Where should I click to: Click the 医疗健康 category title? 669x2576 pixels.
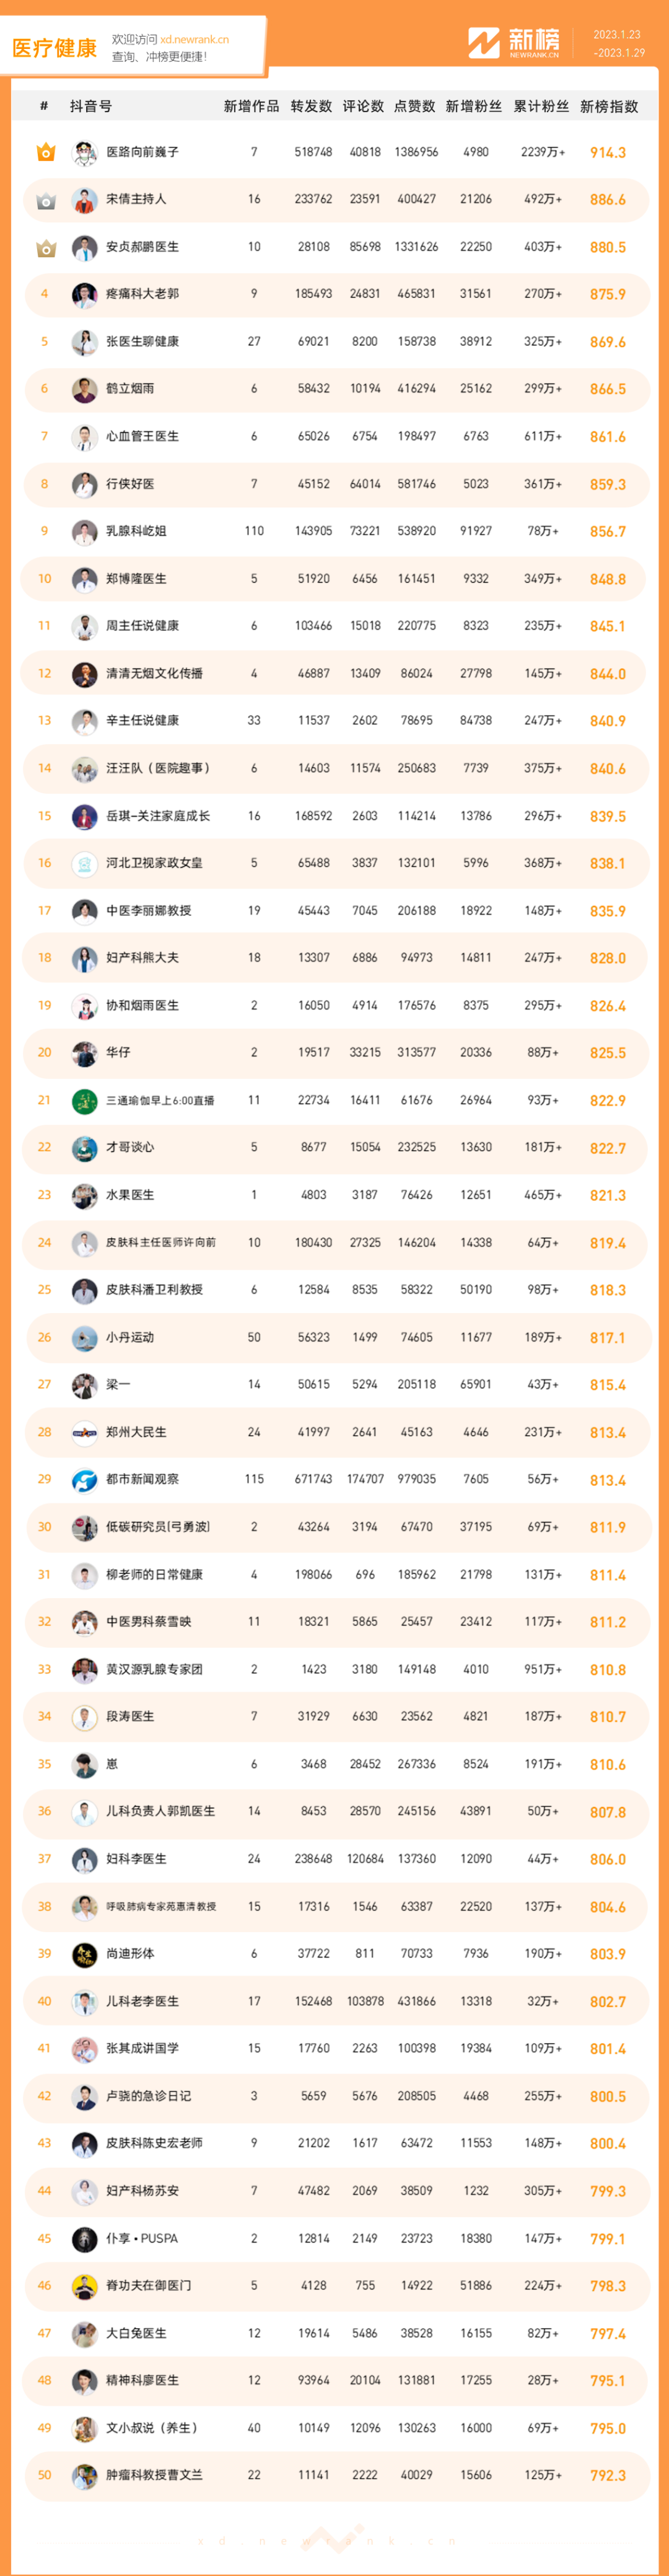pyautogui.click(x=54, y=47)
